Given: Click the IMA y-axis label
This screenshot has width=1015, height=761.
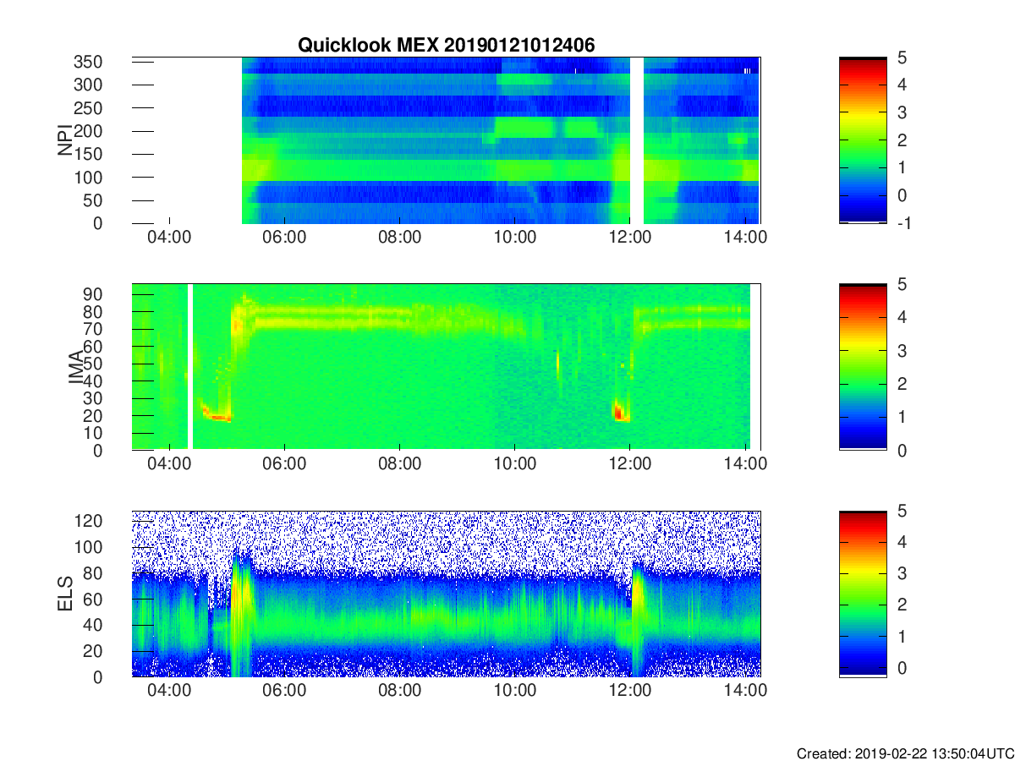Looking at the screenshot, I should tap(75, 367).
